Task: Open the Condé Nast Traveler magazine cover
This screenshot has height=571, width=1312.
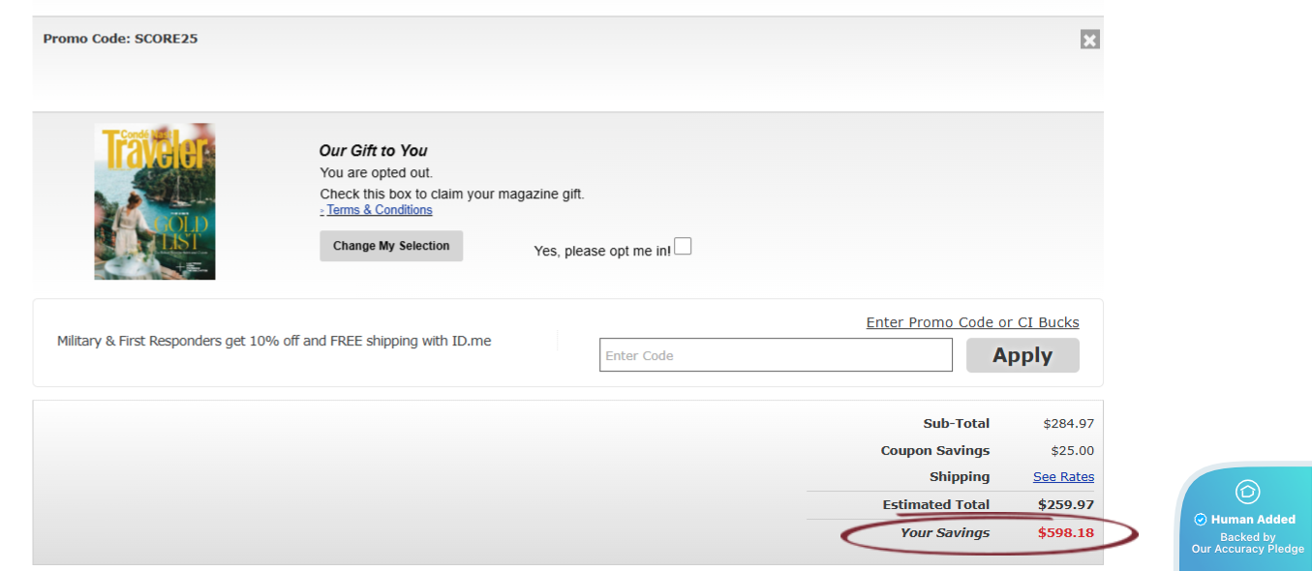Action: coord(155,201)
